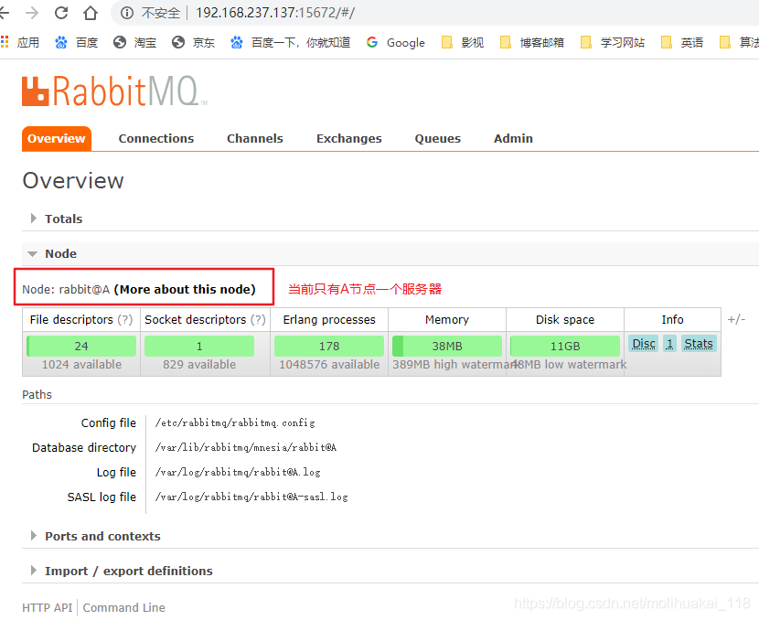
Task: Click the address bar URL
Action: pyautogui.click(x=275, y=13)
